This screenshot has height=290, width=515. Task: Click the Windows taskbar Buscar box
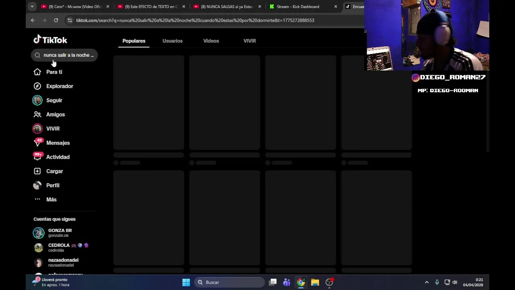pyautogui.click(x=229, y=282)
